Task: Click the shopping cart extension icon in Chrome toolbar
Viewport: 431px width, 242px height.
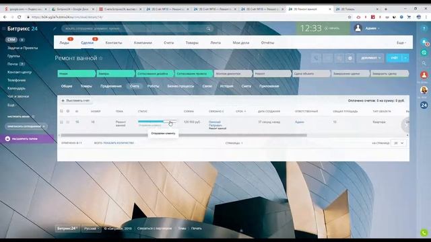Action: click(x=409, y=17)
